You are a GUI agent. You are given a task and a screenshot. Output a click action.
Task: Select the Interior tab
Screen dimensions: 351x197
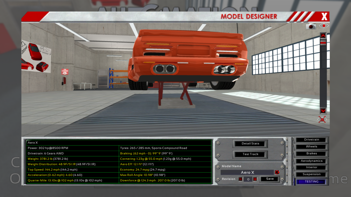(311, 168)
